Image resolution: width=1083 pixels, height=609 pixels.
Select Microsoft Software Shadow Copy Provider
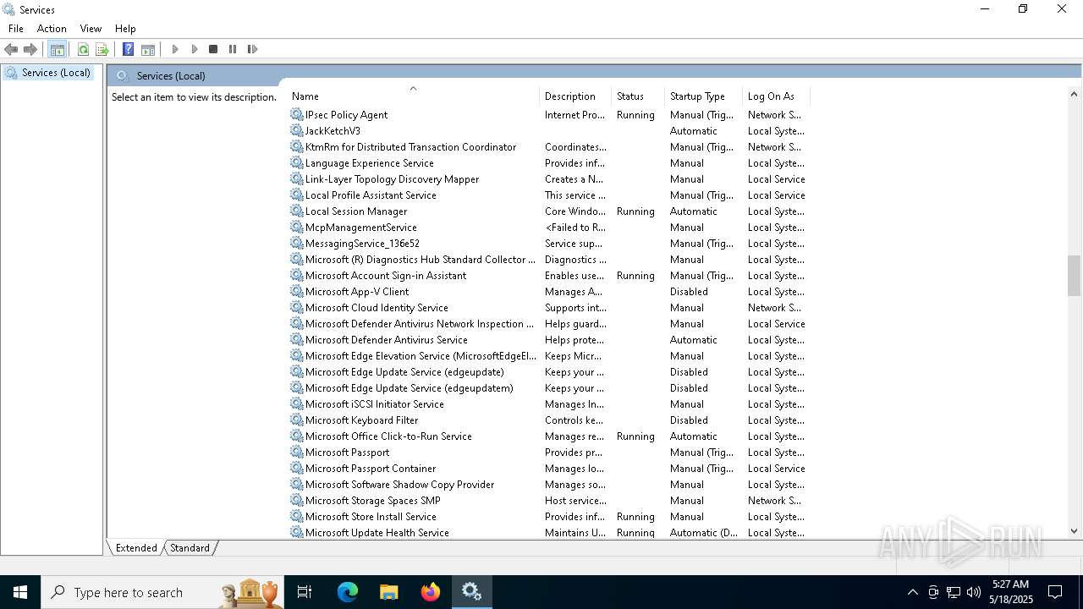[x=548, y=485]
